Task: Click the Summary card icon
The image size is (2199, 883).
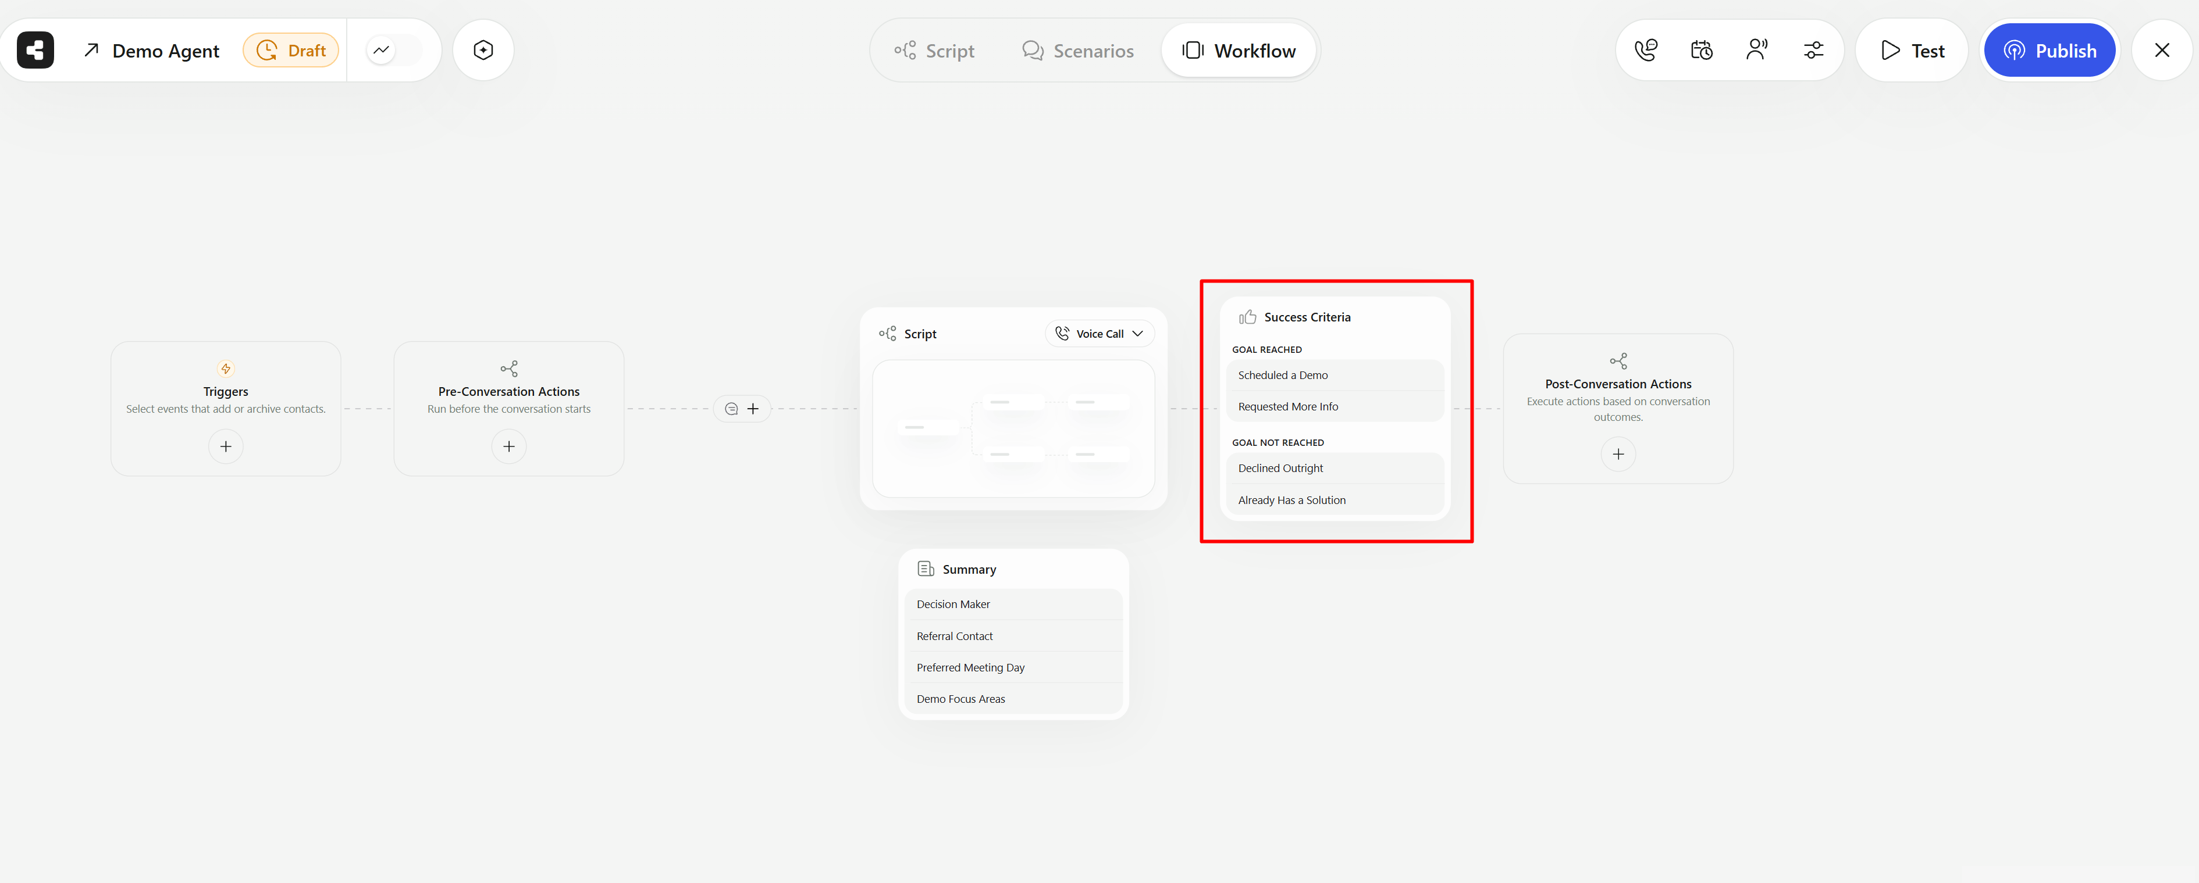Action: coord(926,569)
